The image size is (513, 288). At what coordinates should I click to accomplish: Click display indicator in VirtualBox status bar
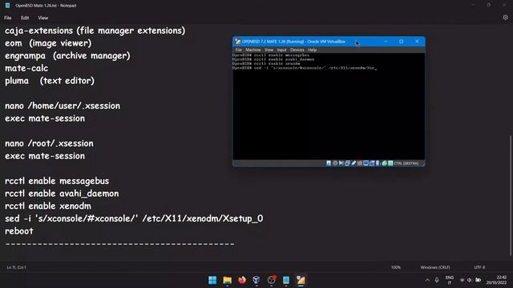point(366,163)
